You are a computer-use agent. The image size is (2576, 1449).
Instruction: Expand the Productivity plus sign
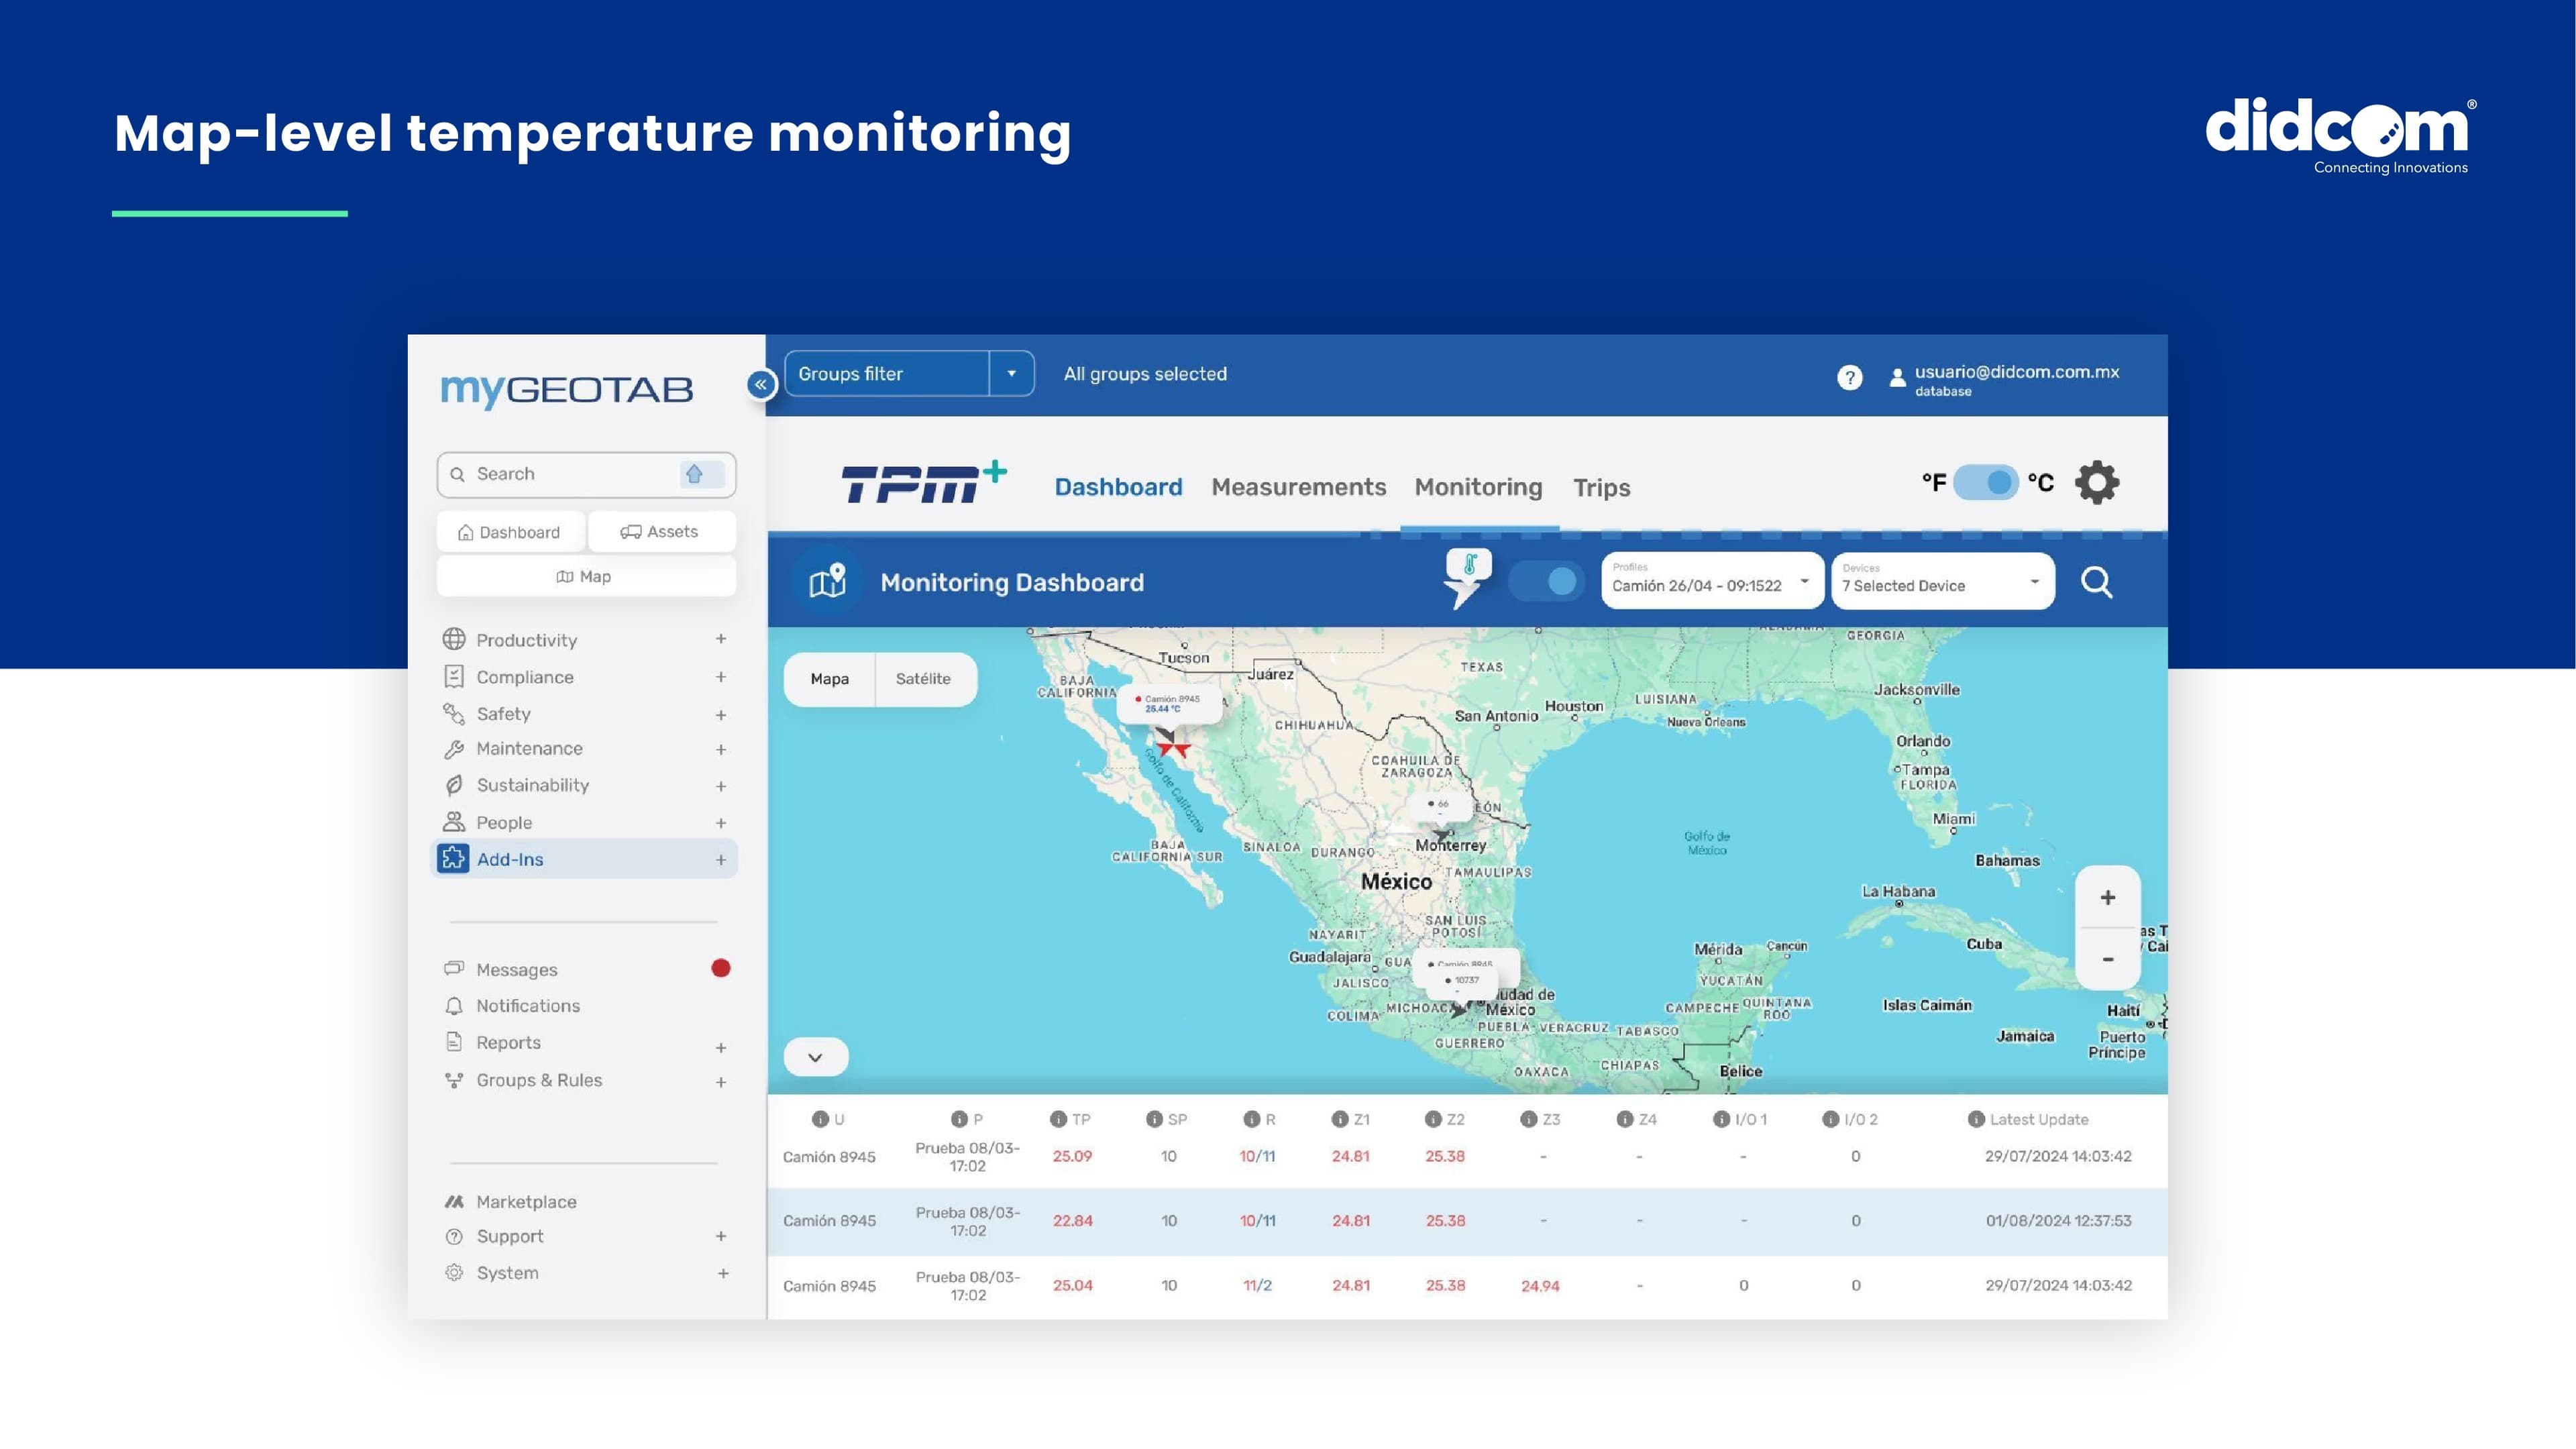click(x=721, y=639)
